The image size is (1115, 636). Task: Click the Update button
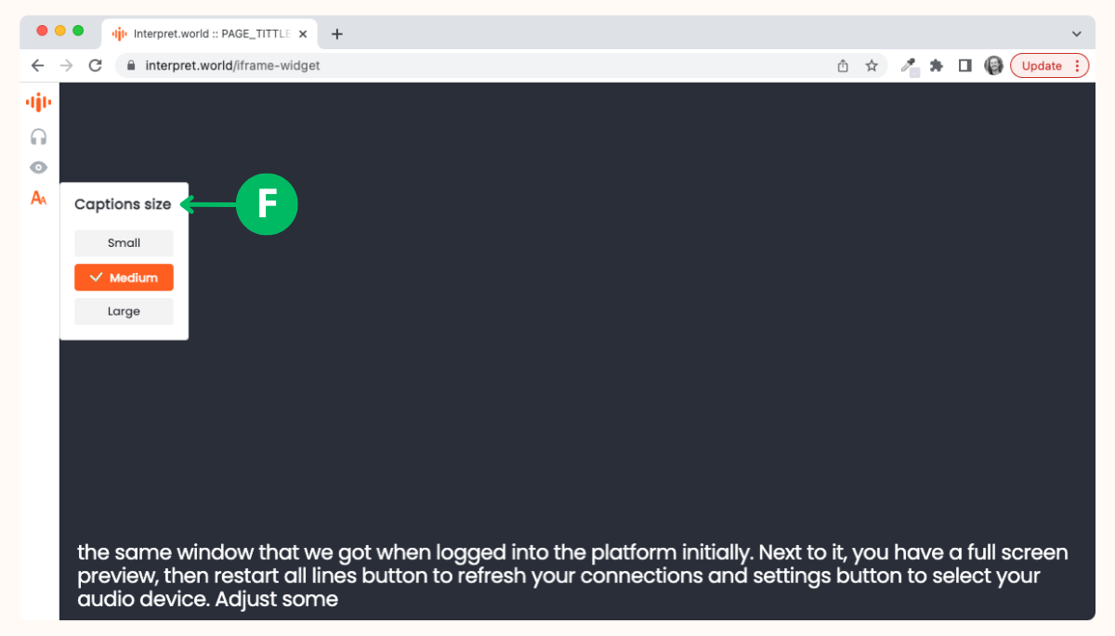[x=1043, y=65]
